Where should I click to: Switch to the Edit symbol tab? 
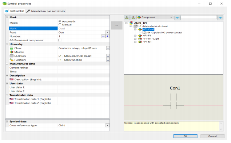pyautogui.click(x=15, y=11)
